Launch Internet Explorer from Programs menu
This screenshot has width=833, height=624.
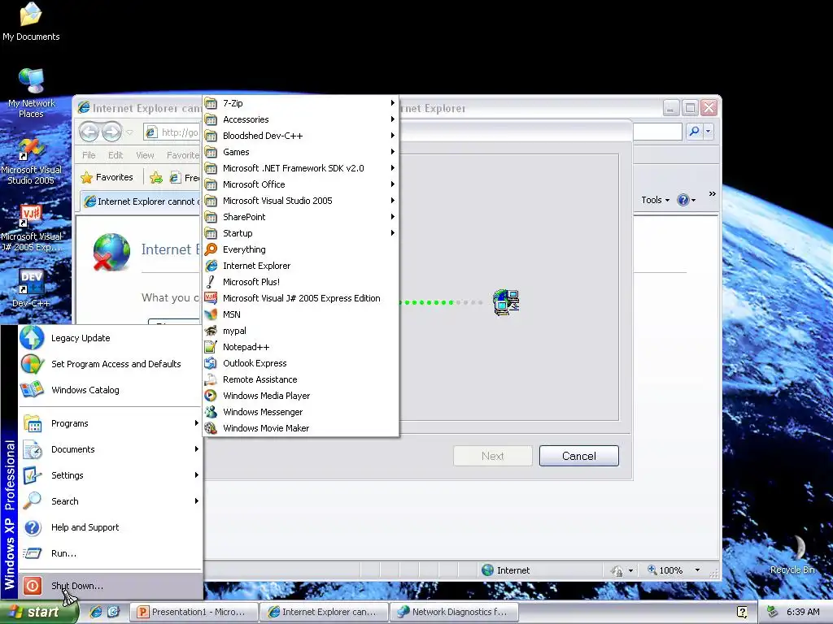(x=301, y=266)
